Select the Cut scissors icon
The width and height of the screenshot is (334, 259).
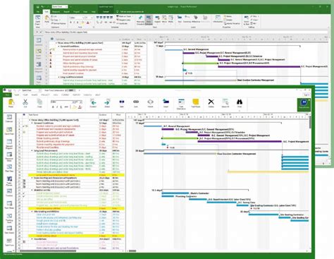25,102
